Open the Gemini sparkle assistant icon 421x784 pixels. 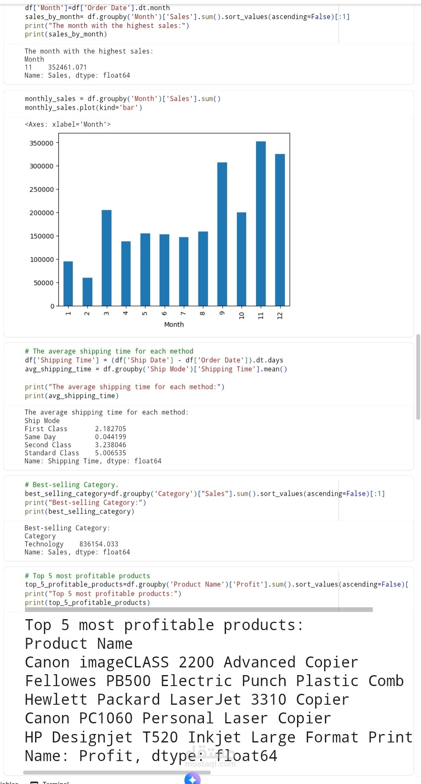(193, 779)
